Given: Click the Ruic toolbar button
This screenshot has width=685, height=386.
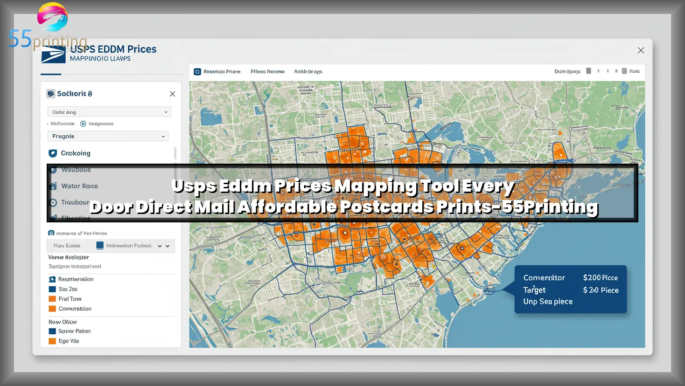Looking at the screenshot, I should pos(635,71).
